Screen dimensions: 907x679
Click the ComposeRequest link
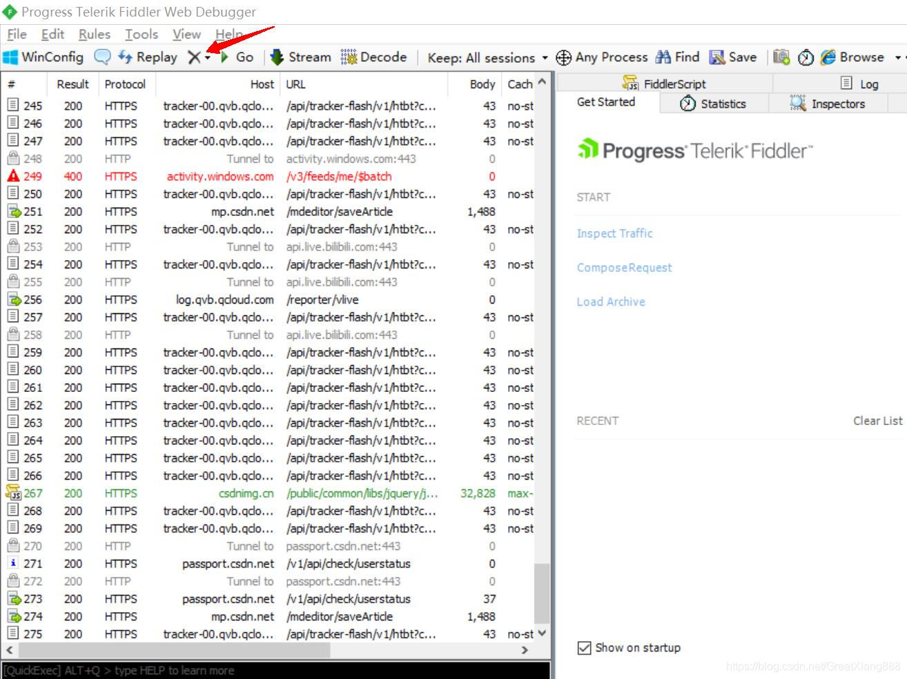[x=624, y=268]
